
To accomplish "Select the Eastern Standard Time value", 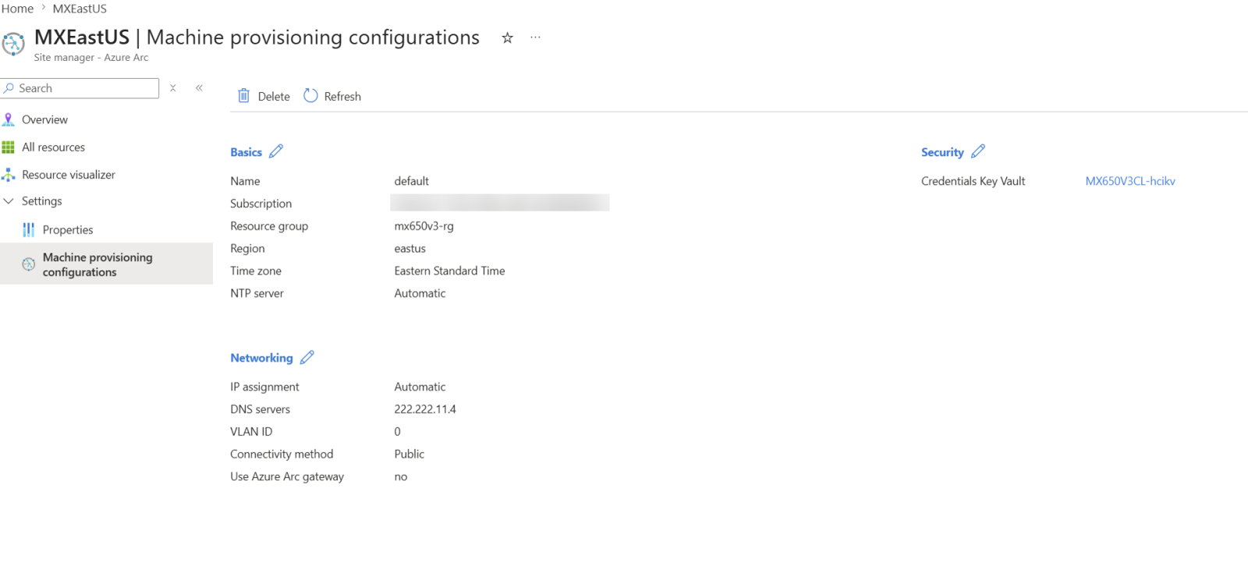I will point(450,271).
